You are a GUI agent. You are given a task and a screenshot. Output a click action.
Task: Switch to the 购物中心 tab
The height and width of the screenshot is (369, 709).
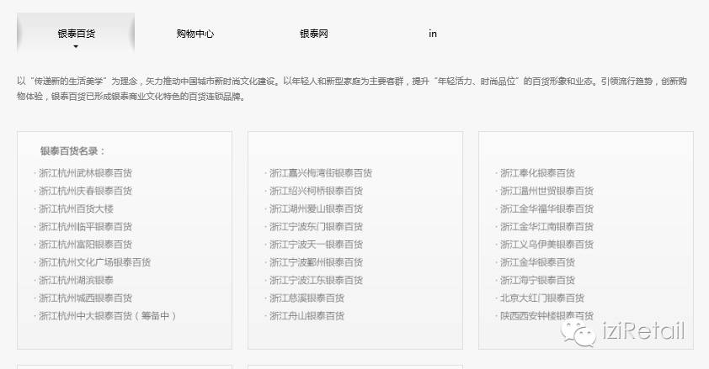tap(195, 34)
